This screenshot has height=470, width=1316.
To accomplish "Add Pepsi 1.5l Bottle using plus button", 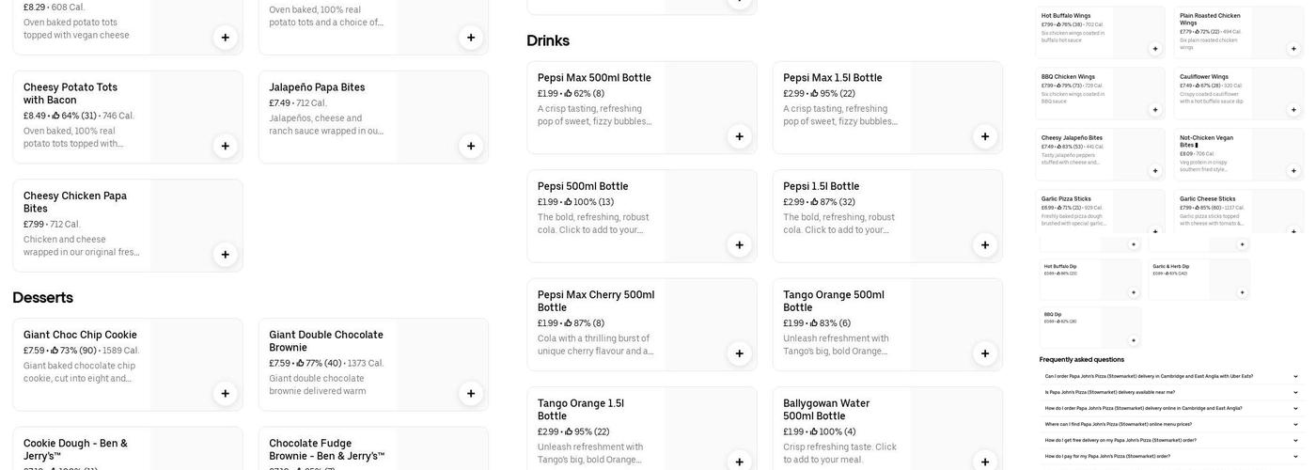I will point(985,245).
